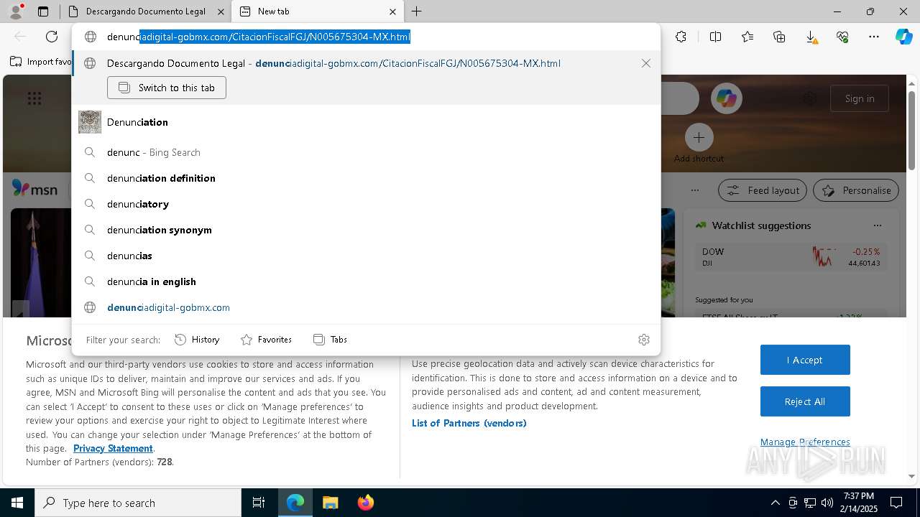Open the Windows Start menu
The image size is (920, 517).
tap(17, 503)
